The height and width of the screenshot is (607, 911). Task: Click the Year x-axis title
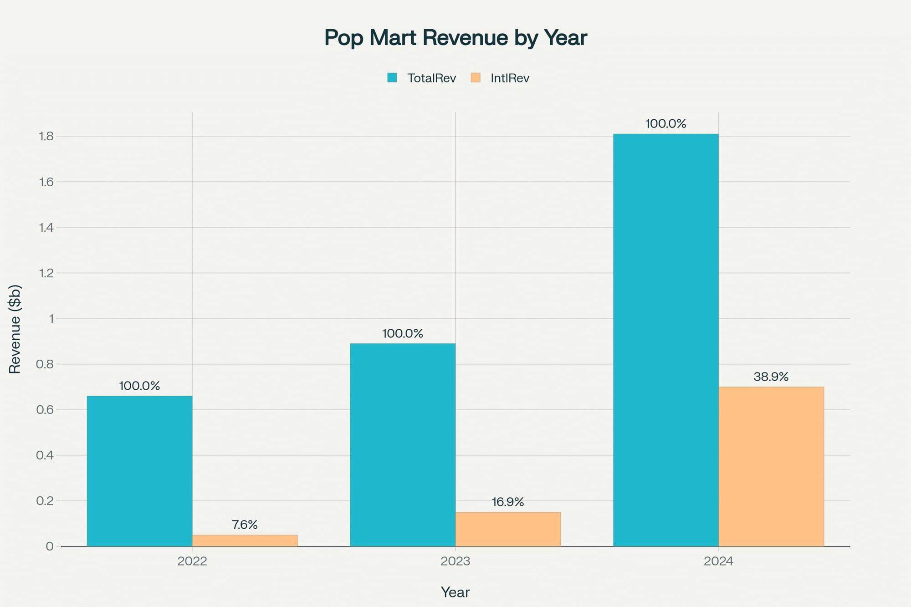455,592
